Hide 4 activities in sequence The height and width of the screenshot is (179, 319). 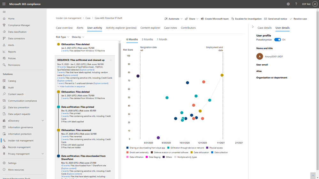pyautogui.click(x=71, y=86)
